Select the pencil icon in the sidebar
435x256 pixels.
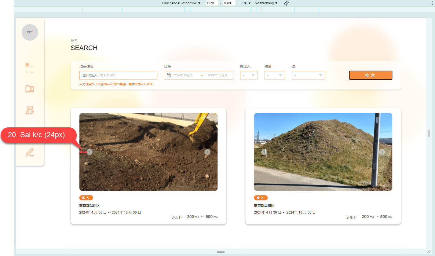click(x=30, y=152)
